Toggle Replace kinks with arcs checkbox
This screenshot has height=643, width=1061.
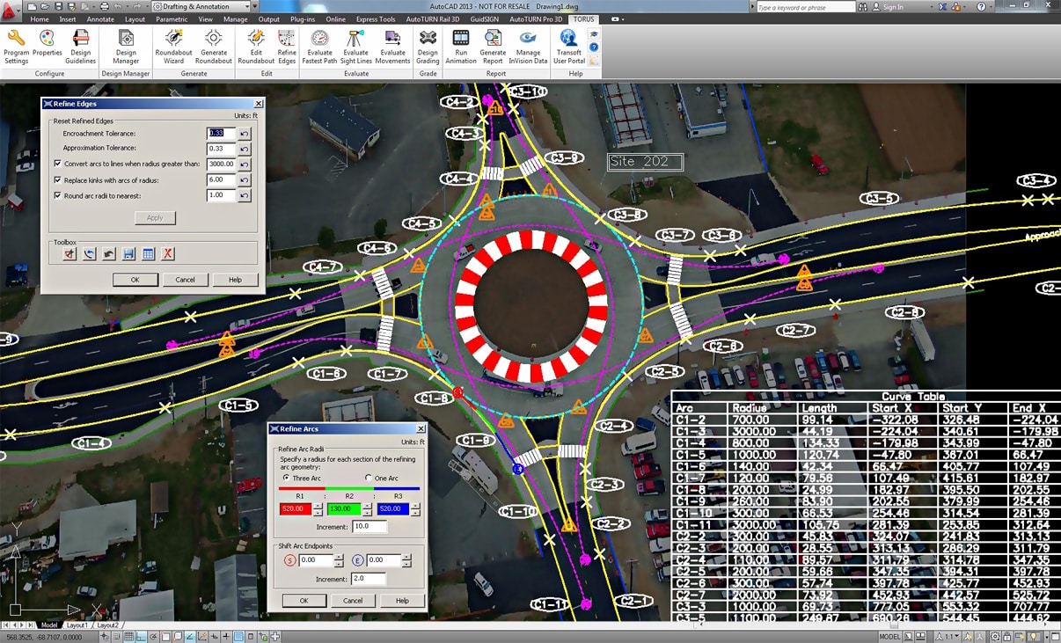[57, 180]
